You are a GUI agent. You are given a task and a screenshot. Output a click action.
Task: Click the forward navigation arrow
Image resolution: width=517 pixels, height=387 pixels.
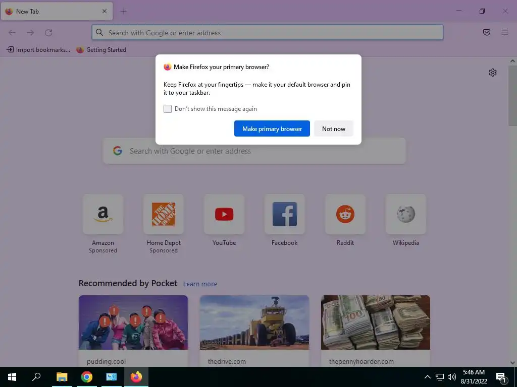click(x=30, y=33)
